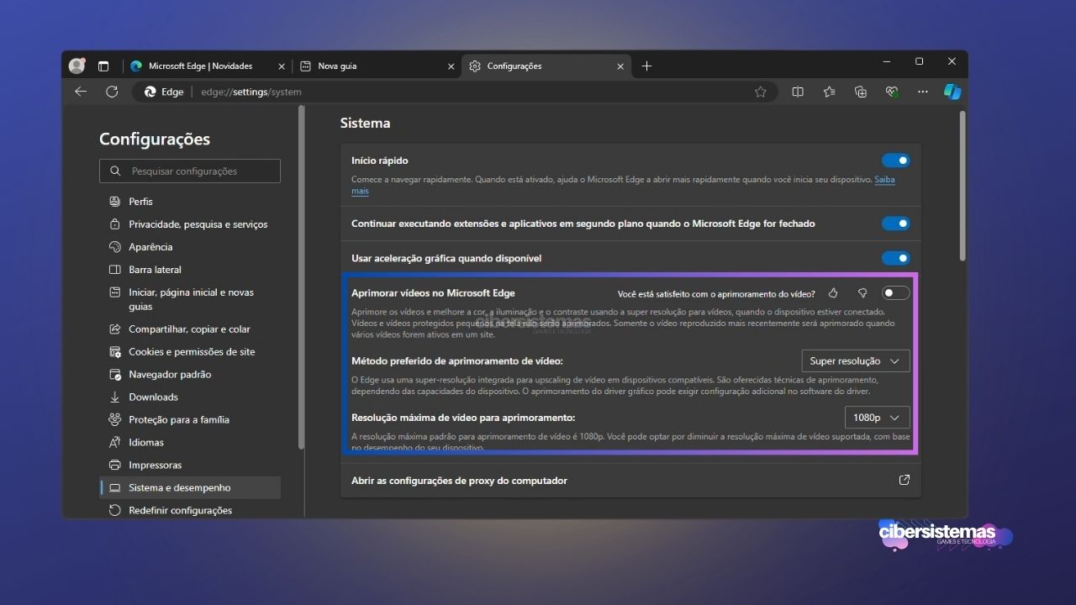Open Idiomas settings section
The image size is (1076, 605).
pos(190,442)
